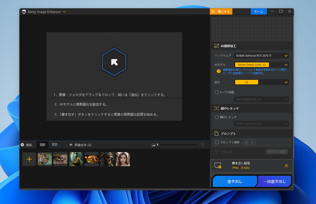Click the blue model description text

point(255,71)
